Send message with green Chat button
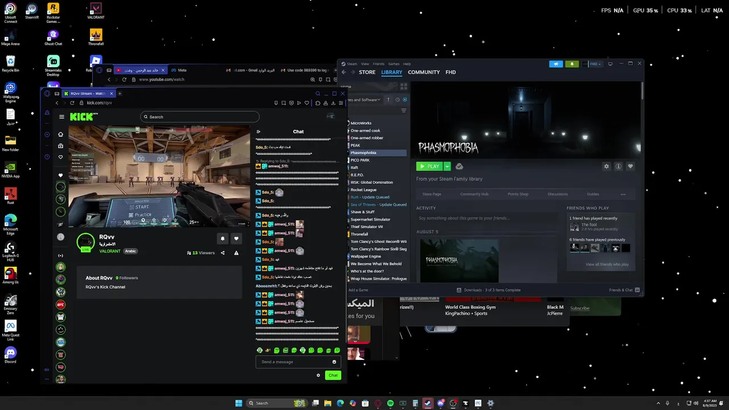The image size is (729, 410). click(x=333, y=375)
